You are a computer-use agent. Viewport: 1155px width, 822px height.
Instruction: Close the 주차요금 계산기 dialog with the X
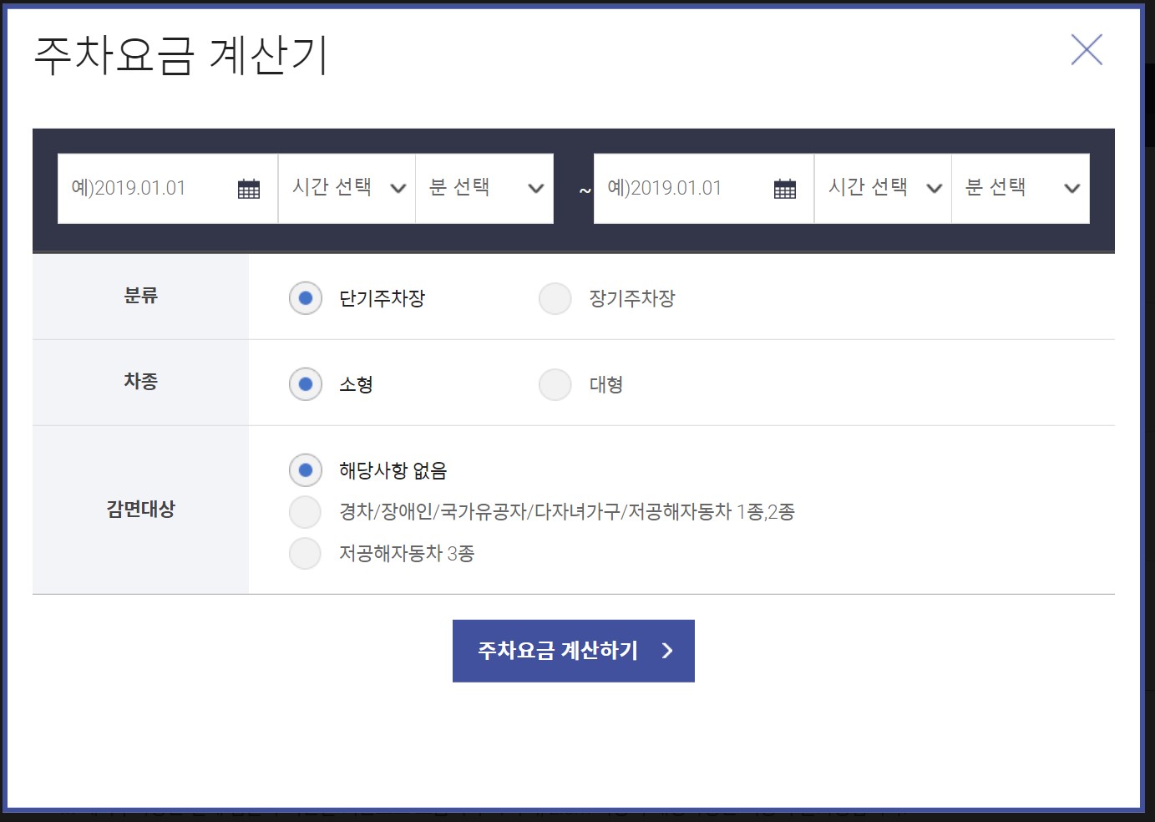[x=1087, y=49]
